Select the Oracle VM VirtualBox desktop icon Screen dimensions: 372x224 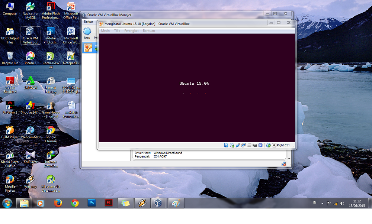click(x=31, y=35)
